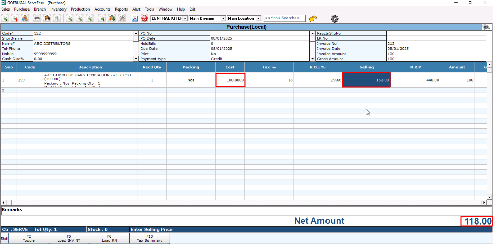Open the Branch menu
The width and height of the screenshot is (493, 244).
(40, 9)
